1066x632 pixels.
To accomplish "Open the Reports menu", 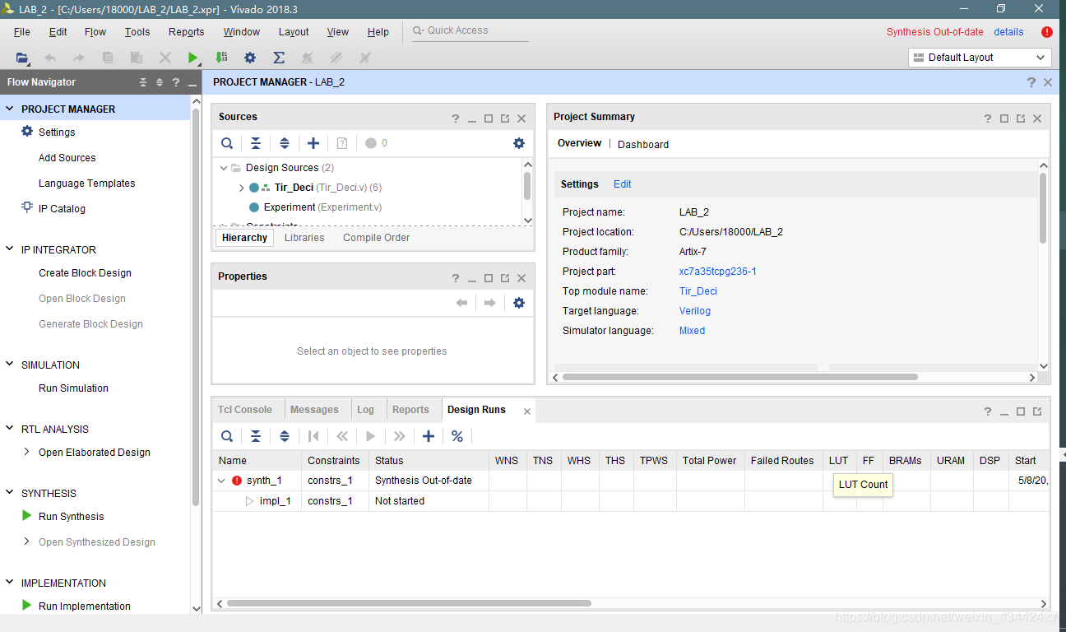I will pos(187,32).
